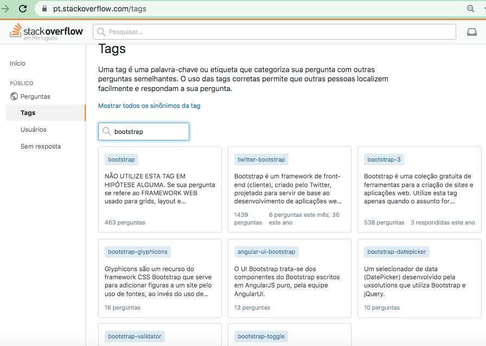Screen dimensions: 486x346
Task: Click the address bar URL pt.stackoverflow.com/tags
Action: (99, 9)
